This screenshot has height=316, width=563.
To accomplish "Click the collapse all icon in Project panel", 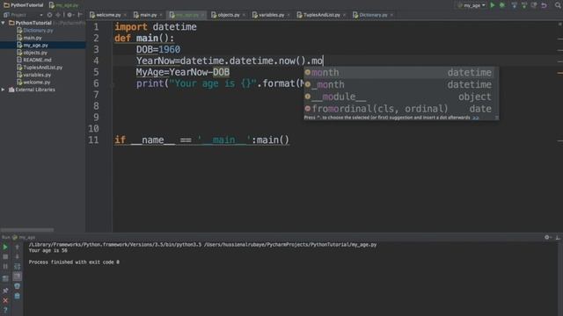I will pyautogui.click(x=58, y=15).
